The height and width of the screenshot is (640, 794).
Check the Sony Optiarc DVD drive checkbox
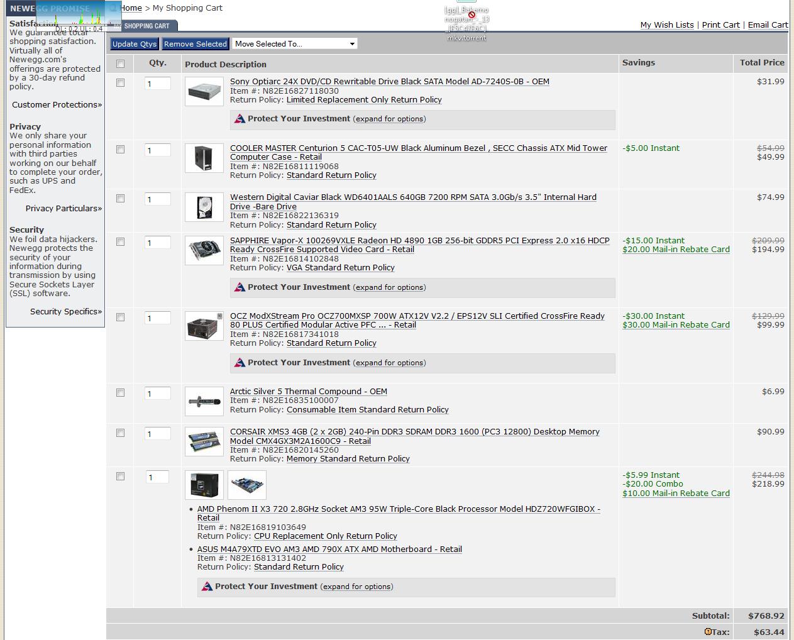point(121,83)
